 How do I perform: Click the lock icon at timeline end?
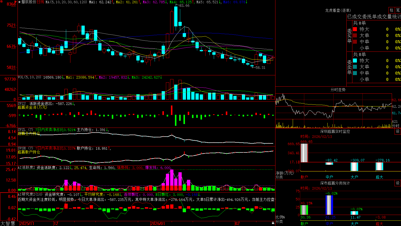(x=273, y=223)
